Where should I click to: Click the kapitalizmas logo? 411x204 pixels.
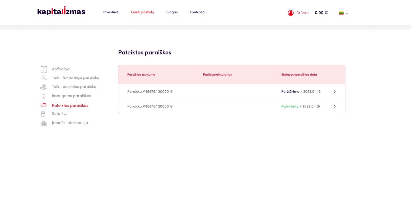pos(61,11)
